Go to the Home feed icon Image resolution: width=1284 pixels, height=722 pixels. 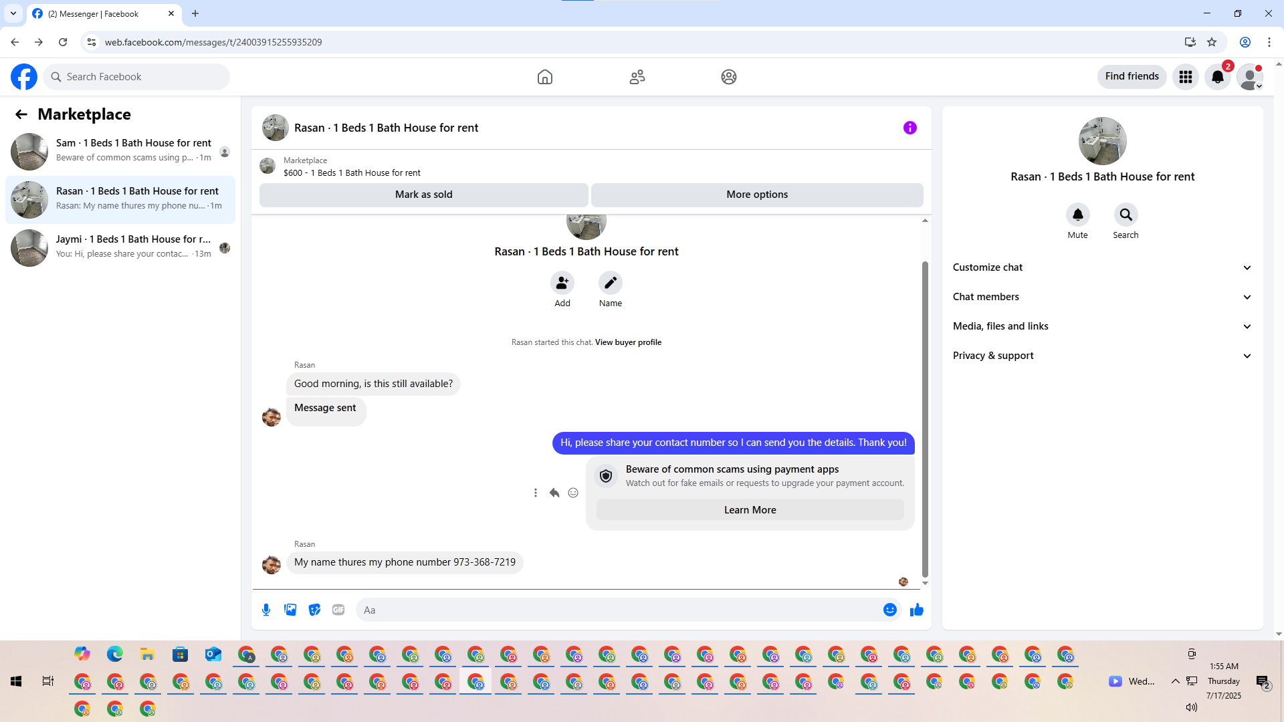tap(545, 77)
